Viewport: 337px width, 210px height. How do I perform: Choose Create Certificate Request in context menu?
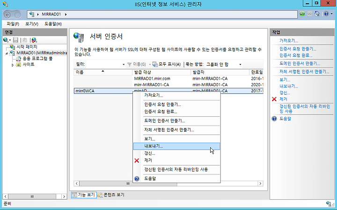click(x=176, y=105)
